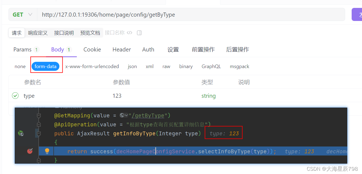Click the split-pane layout icon in the header
The image size is (362, 174).
139,33
